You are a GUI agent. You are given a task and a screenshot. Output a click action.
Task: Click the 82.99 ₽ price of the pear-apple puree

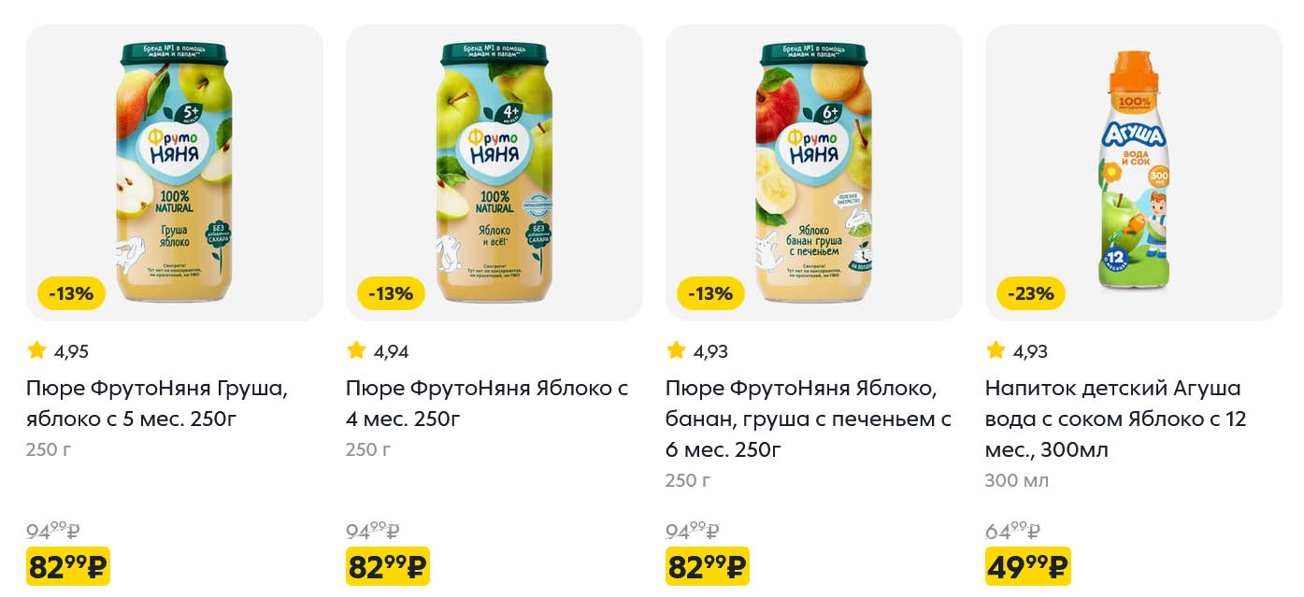click(68, 566)
